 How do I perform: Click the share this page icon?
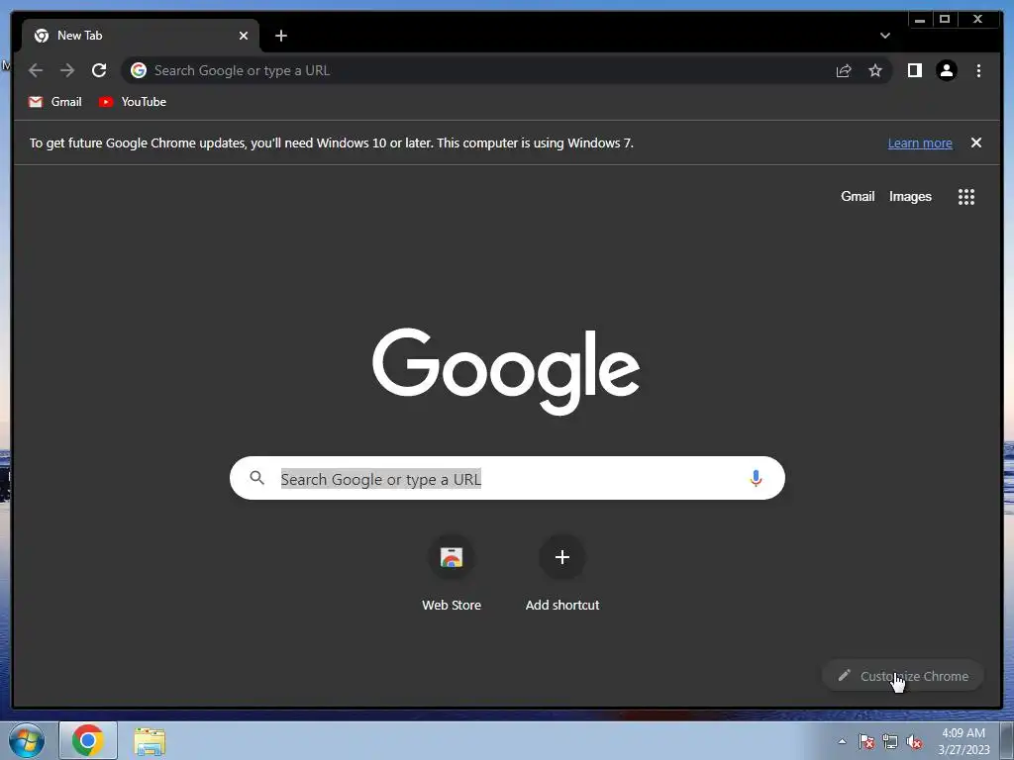(844, 70)
